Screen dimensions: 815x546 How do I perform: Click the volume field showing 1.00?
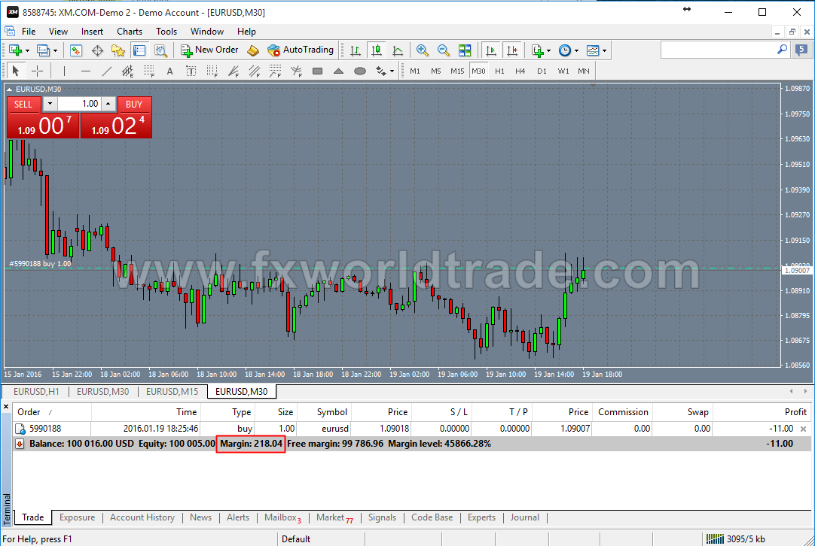pyautogui.click(x=79, y=104)
